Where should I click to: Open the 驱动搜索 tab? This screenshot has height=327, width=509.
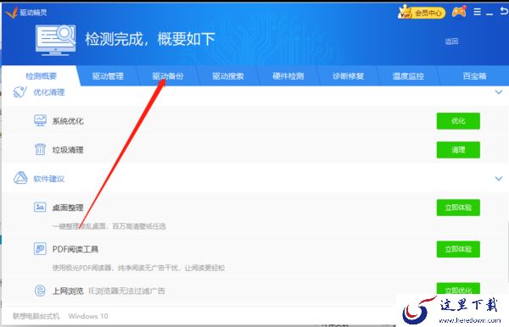pos(228,76)
